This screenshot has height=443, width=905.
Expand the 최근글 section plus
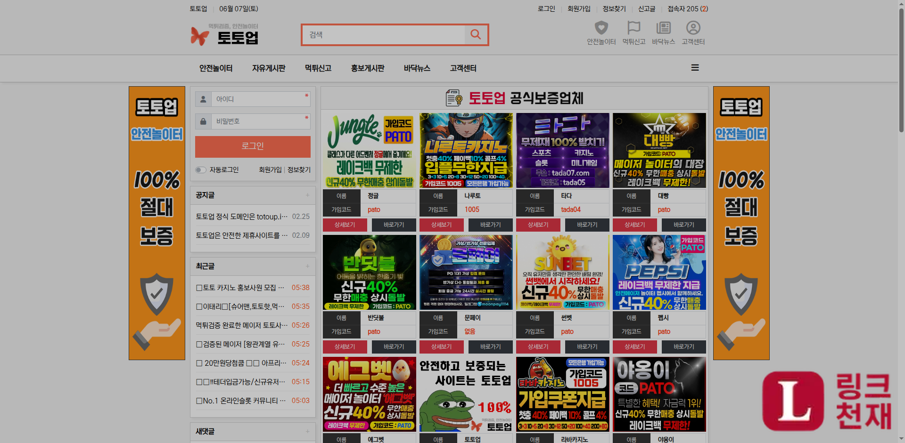tap(307, 266)
